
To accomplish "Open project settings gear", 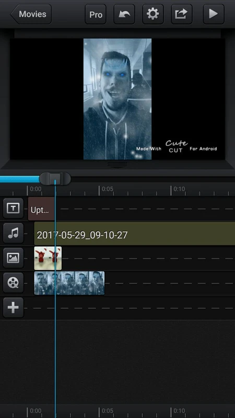I will 153,14.
